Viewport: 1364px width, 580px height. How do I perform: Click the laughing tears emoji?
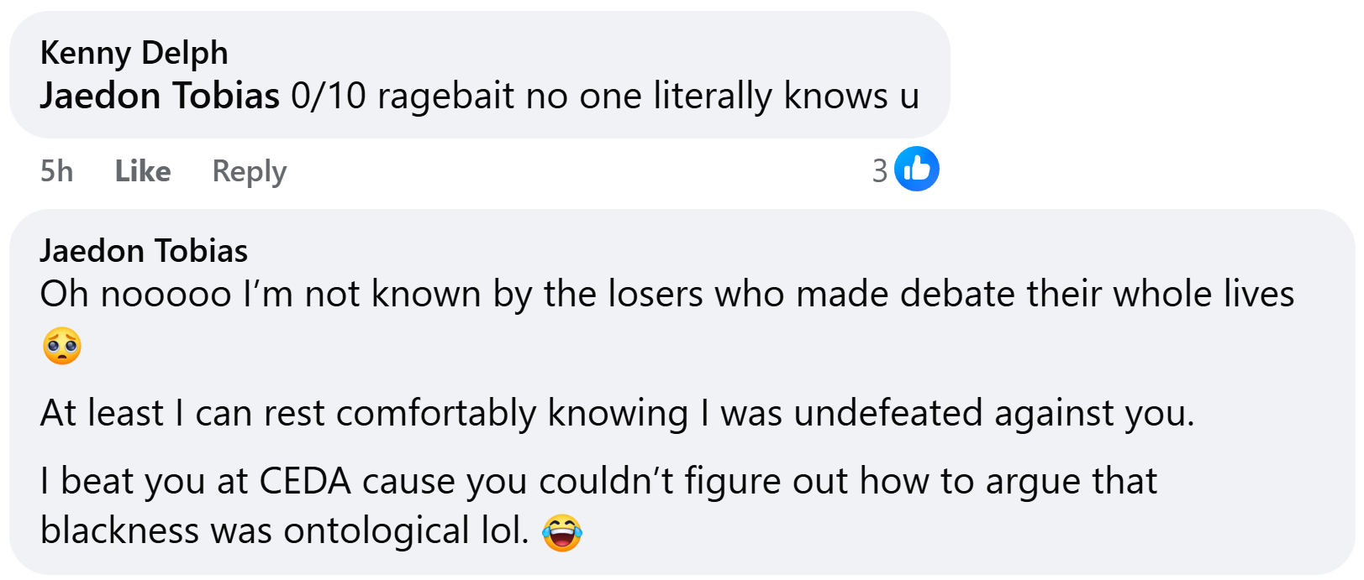562,532
